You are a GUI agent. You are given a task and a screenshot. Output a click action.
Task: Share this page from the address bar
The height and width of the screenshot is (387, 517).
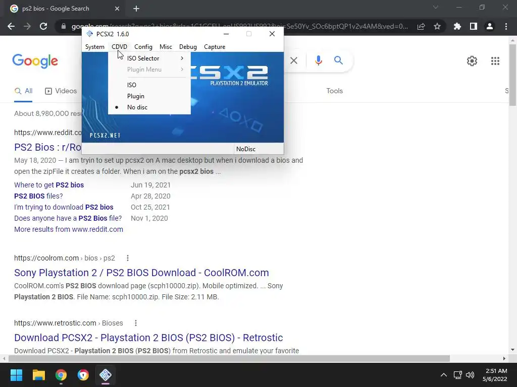pos(421,26)
